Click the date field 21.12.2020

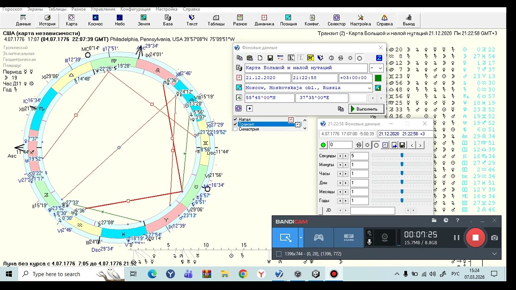268,78
